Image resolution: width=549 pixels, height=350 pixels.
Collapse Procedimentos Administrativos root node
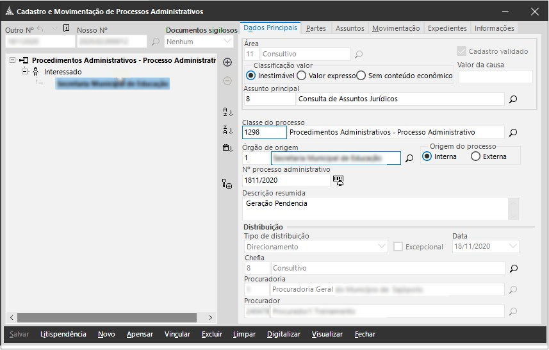click(13, 60)
